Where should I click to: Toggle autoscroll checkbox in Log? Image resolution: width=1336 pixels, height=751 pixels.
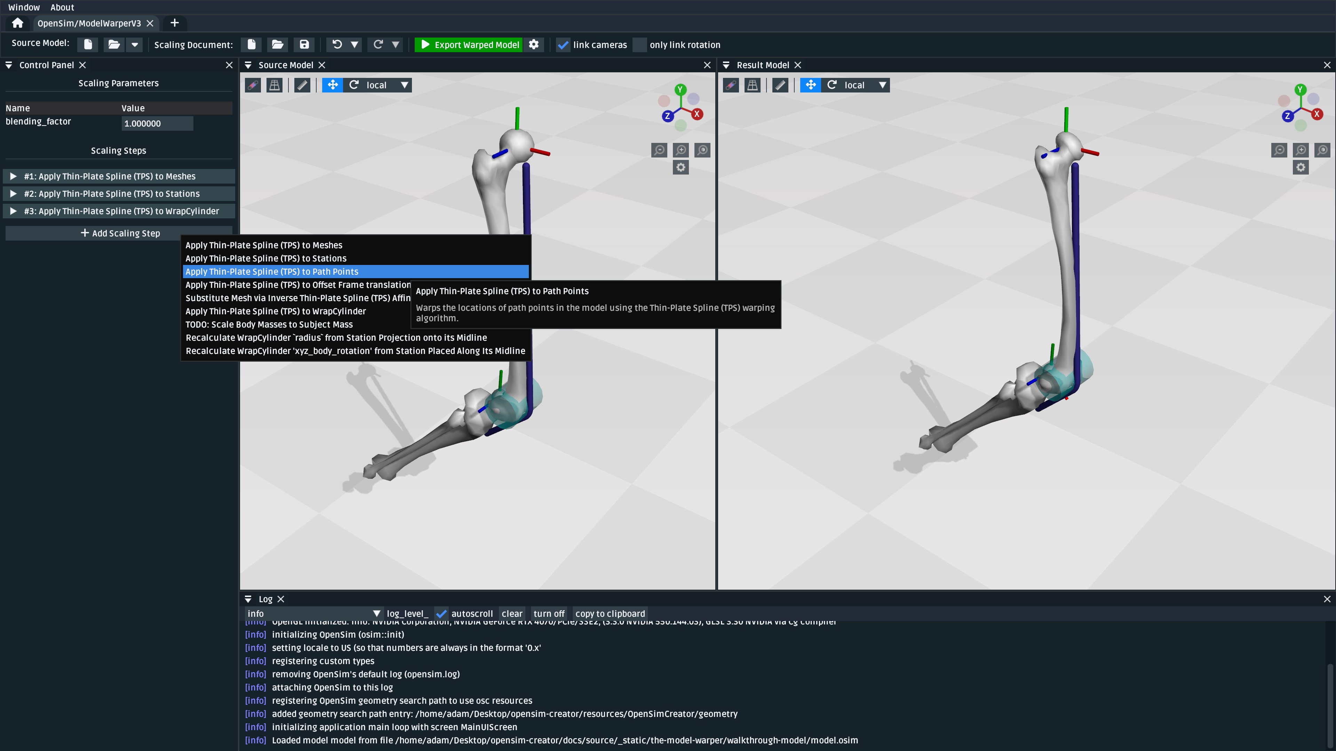tap(442, 614)
